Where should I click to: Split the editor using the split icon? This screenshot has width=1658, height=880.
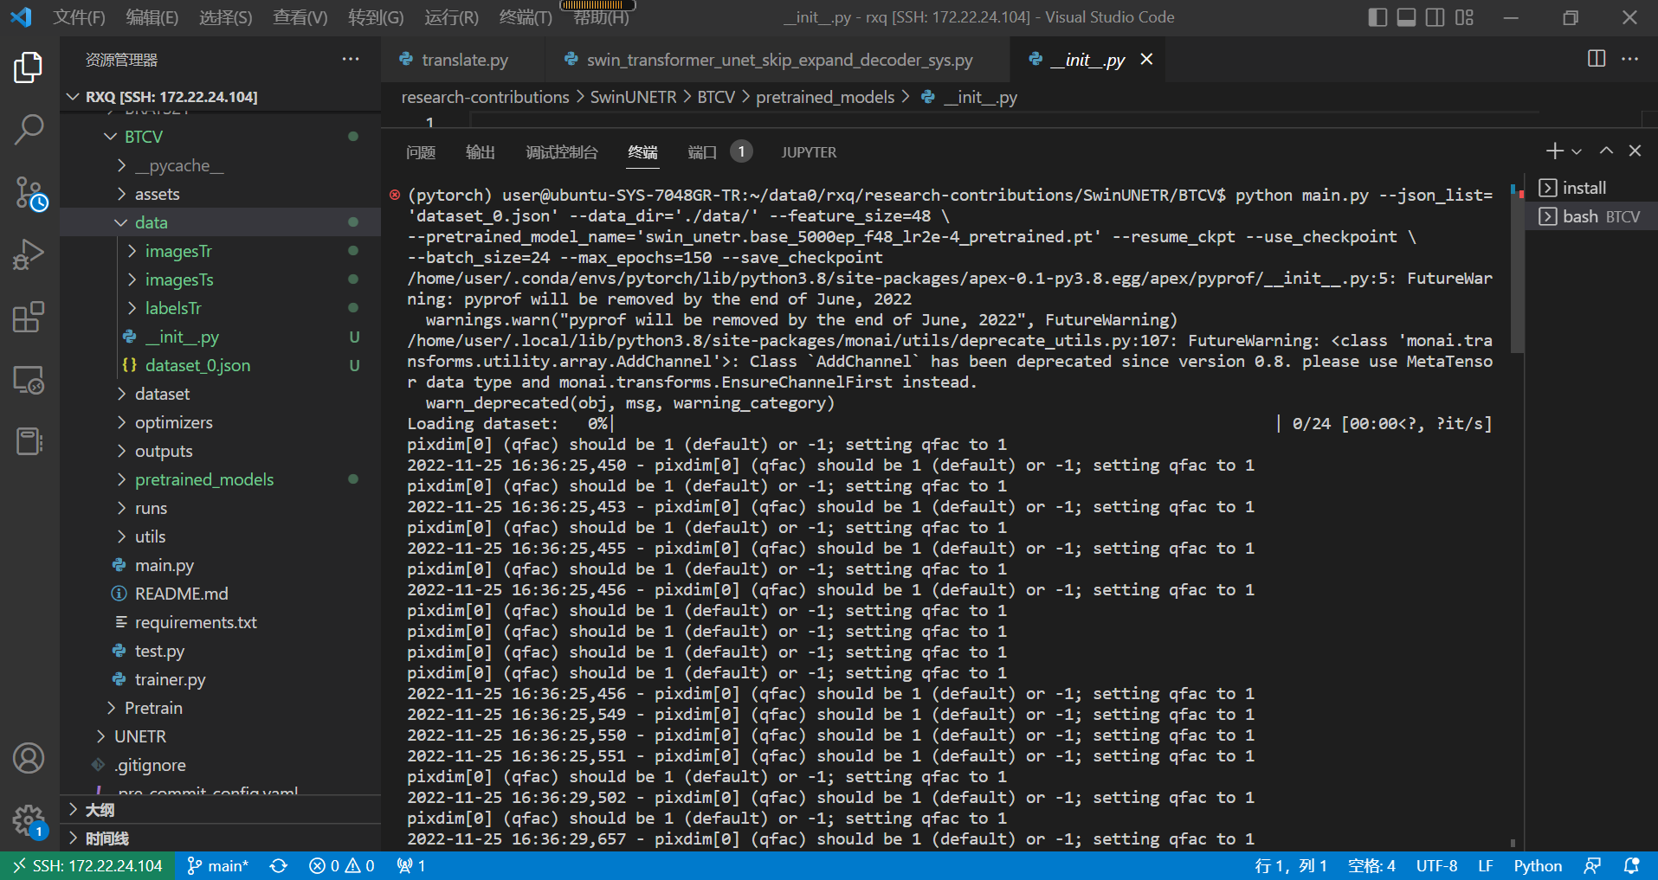pos(1595,59)
